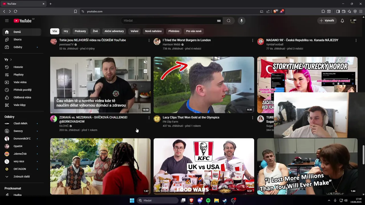Open a new browser tab
The width and height of the screenshot is (365, 205).
[50, 4]
